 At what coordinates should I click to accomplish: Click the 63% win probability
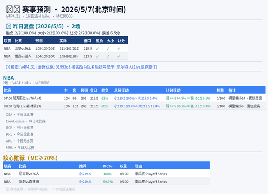point(105,98)
